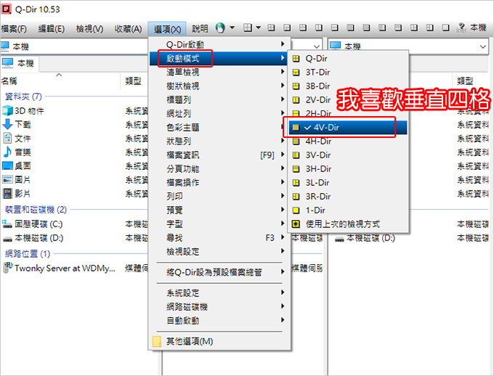The height and width of the screenshot is (376, 494).
Task: Open the 檔案資訊 [F9] menu entry
Action: click(x=219, y=155)
